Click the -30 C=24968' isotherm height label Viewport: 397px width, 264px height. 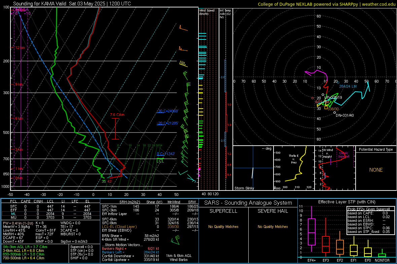[x=168, y=111]
